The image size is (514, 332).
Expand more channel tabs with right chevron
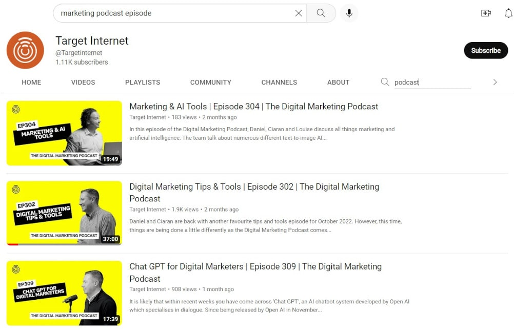pyautogui.click(x=495, y=82)
